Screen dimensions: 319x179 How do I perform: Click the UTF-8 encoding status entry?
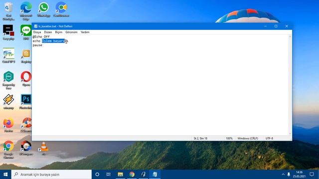269,138
